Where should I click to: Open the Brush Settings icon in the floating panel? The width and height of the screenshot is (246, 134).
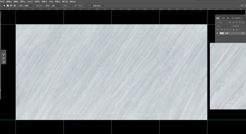[4, 55]
